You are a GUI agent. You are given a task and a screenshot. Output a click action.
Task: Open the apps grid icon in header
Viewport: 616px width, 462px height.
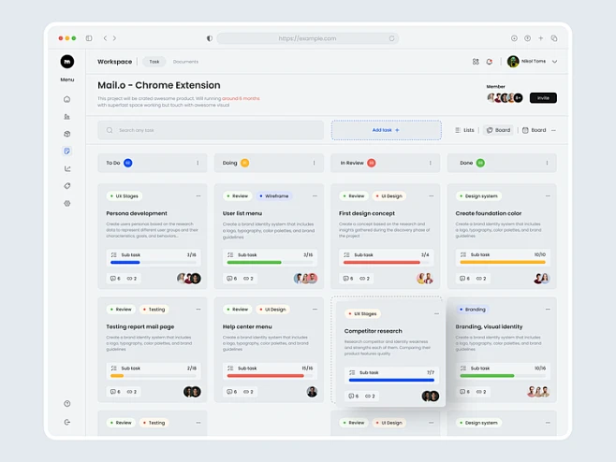pos(476,62)
